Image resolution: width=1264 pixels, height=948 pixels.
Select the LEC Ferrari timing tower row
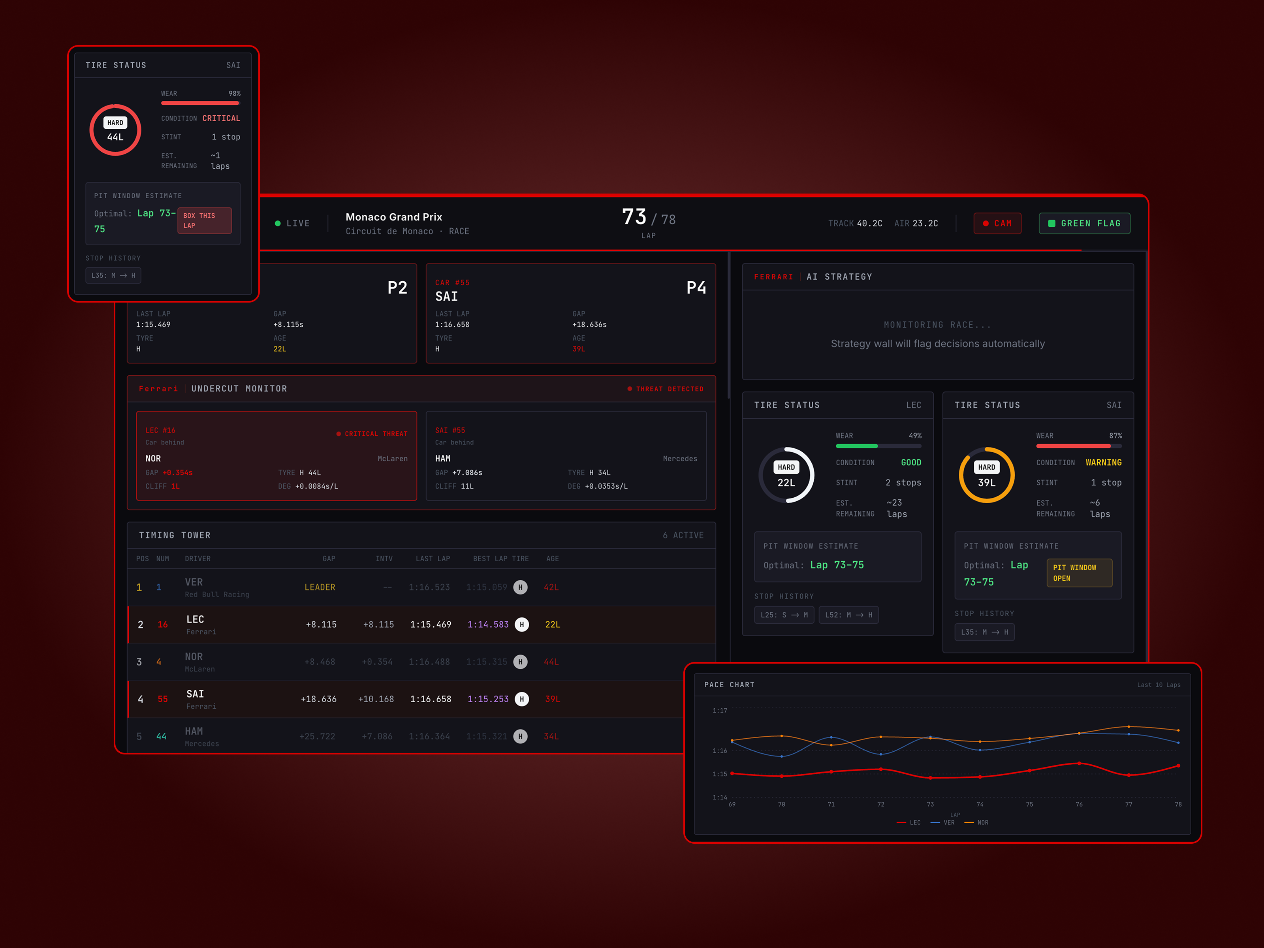tap(422, 624)
